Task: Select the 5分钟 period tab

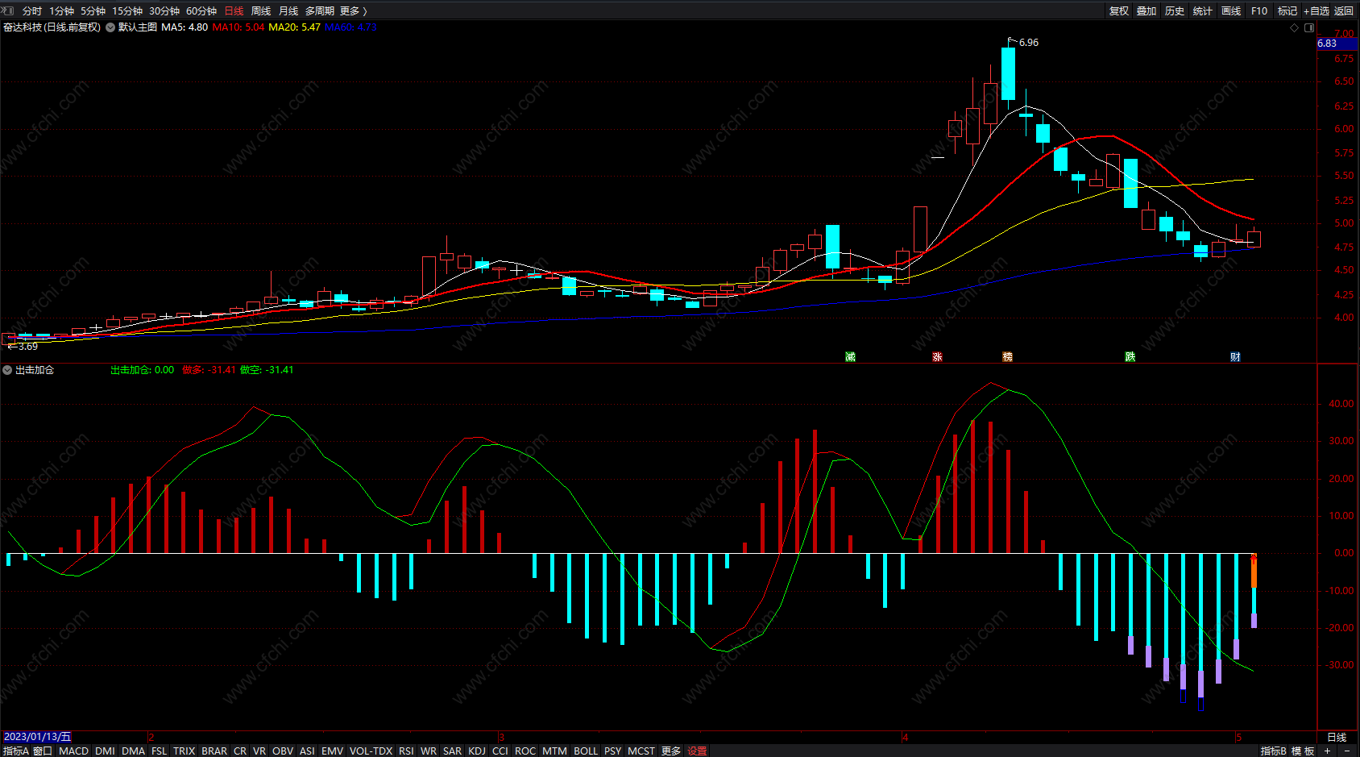Action: point(93,10)
